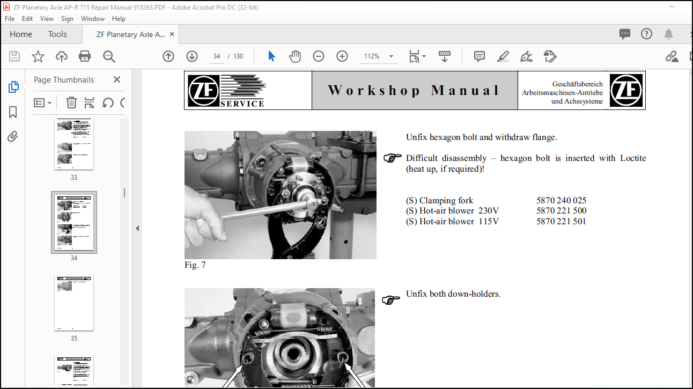Screen dimensions: 693x389
Task: Print the document with the printer icon
Action: (85, 56)
